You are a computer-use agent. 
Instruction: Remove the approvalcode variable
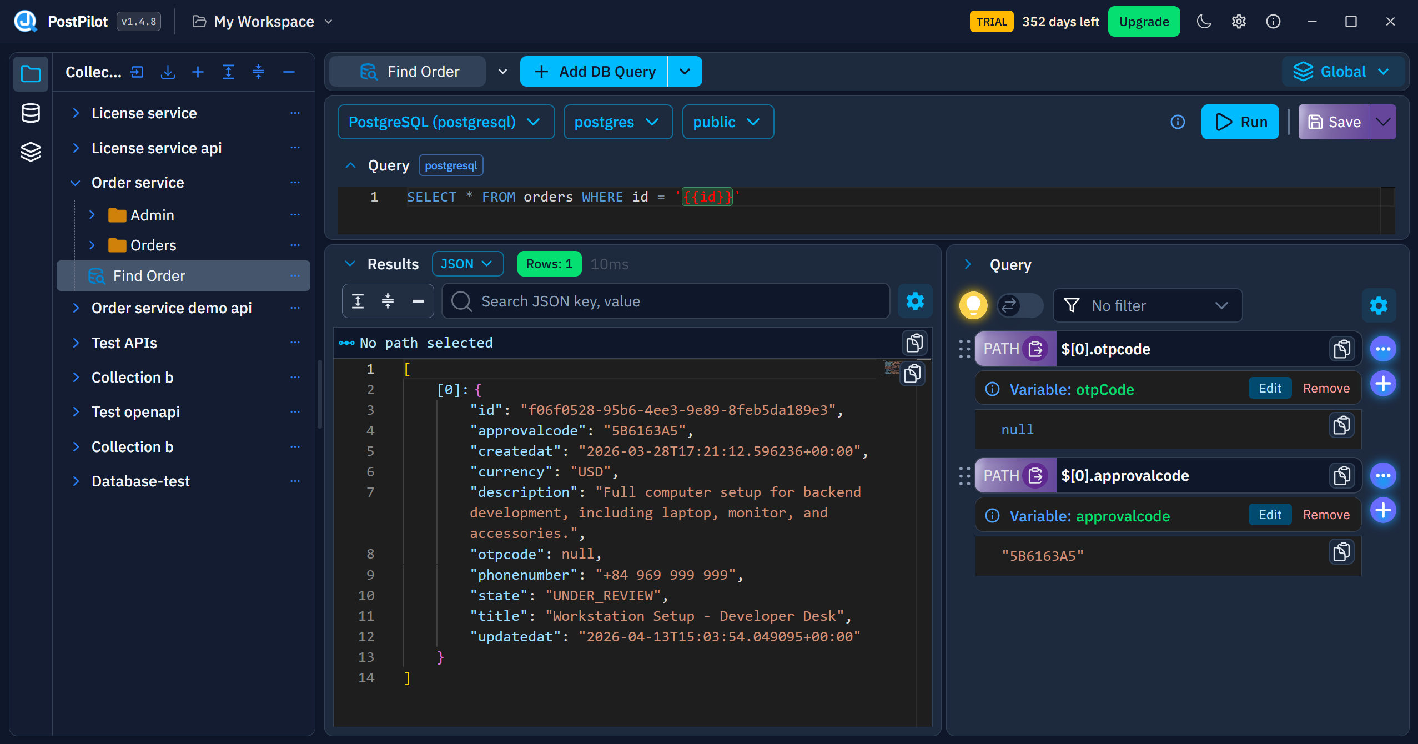coord(1326,515)
